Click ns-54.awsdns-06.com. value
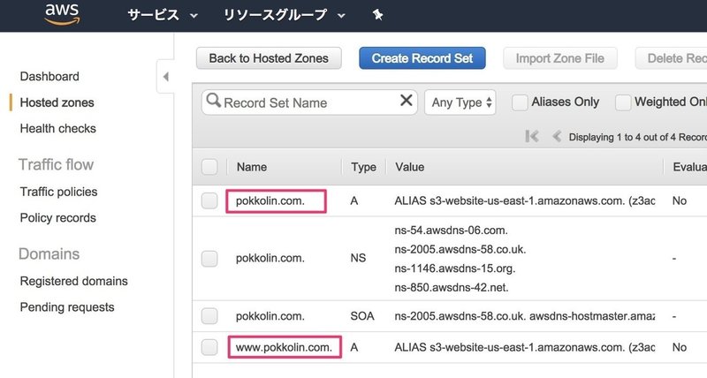This screenshot has width=707, height=378. (451, 231)
